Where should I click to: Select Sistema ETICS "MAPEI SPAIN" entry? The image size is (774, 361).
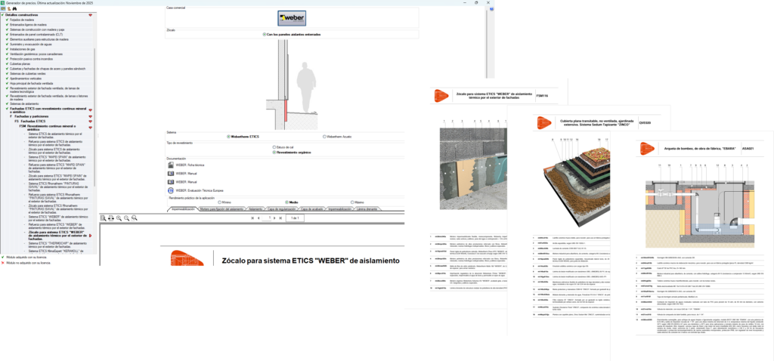[56, 159]
